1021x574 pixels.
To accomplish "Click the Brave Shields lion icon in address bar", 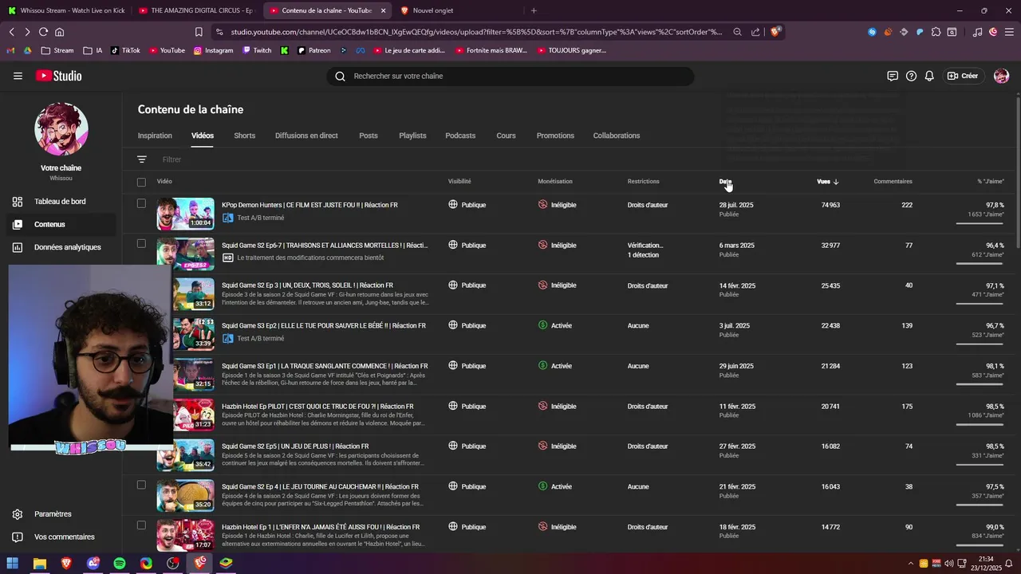I will point(775,32).
